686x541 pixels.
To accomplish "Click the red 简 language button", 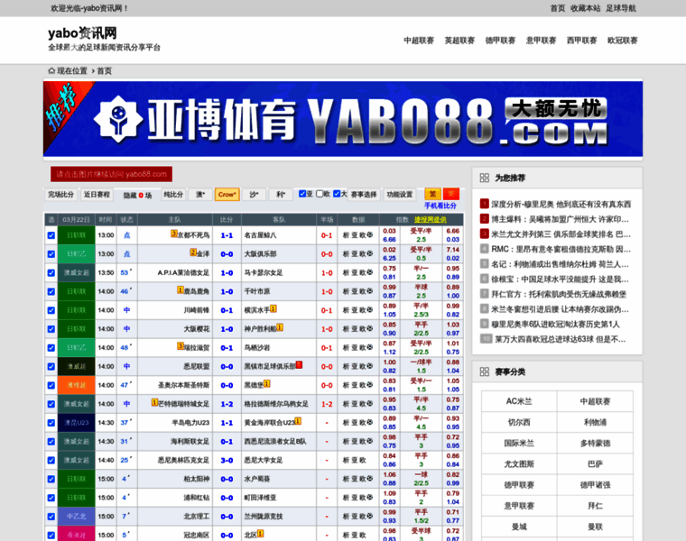I will (451, 194).
